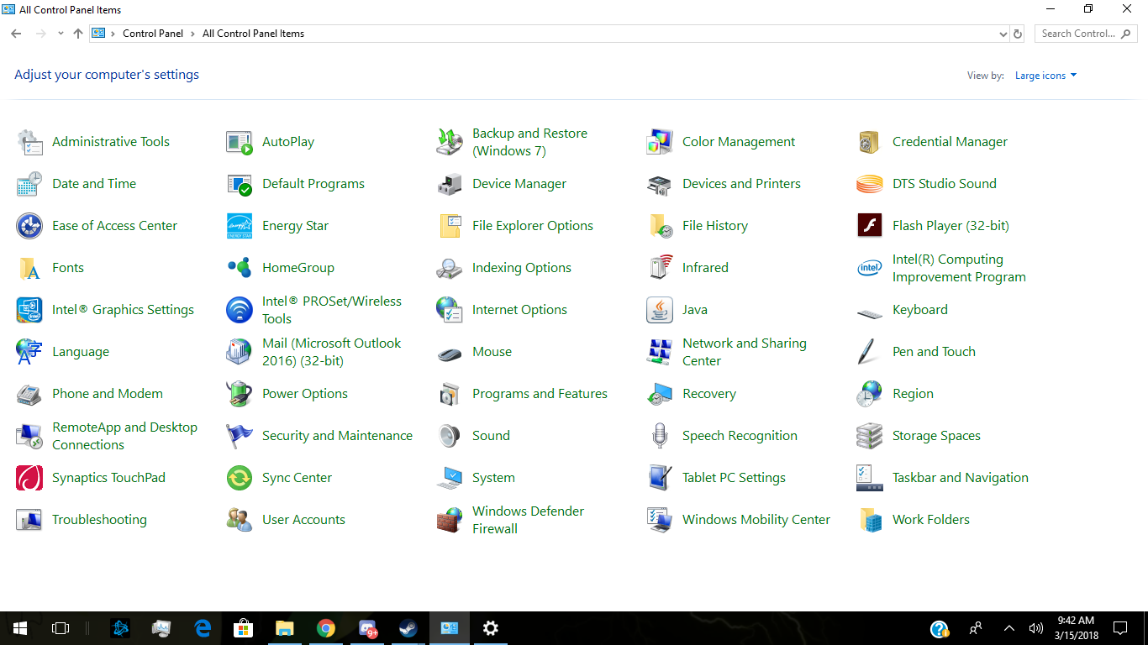Image resolution: width=1148 pixels, height=645 pixels.
Task: Open the Mouse link
Action: (x=492, y=352)
